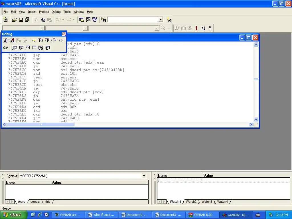Open the Find combo box dropdown arrow

coord(161,20)
